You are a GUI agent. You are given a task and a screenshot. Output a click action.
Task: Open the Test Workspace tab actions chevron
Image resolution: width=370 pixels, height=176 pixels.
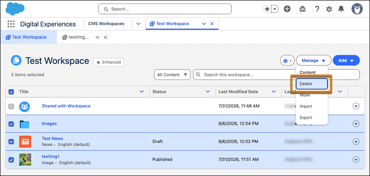pos(203,24)
